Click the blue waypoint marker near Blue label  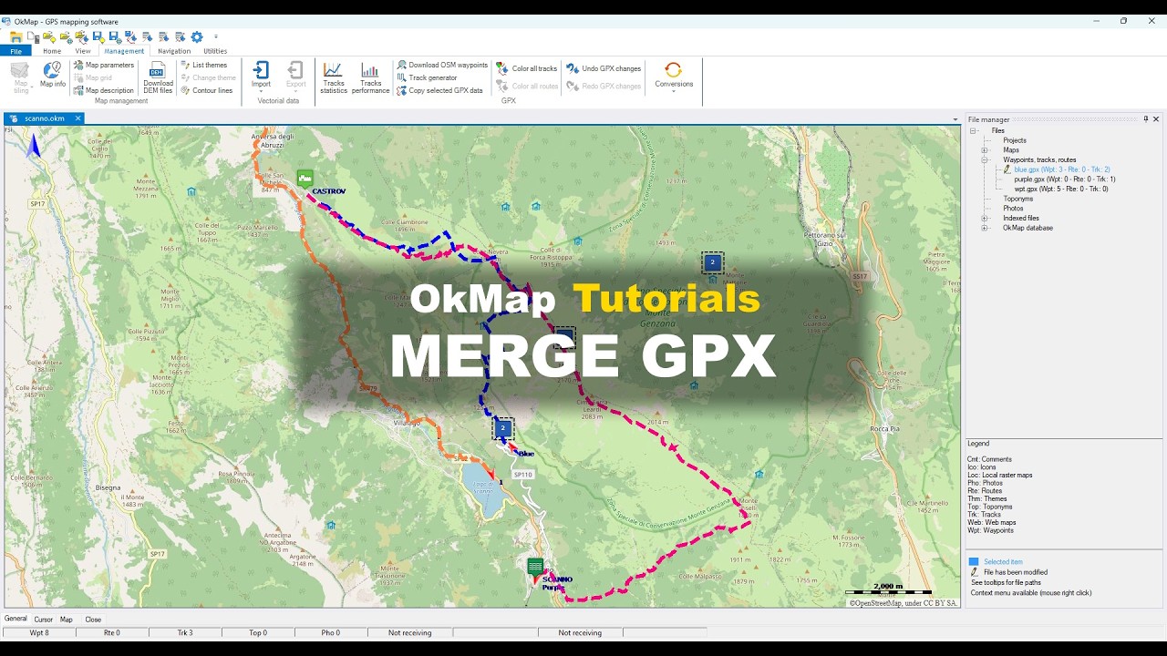point(502,427)
